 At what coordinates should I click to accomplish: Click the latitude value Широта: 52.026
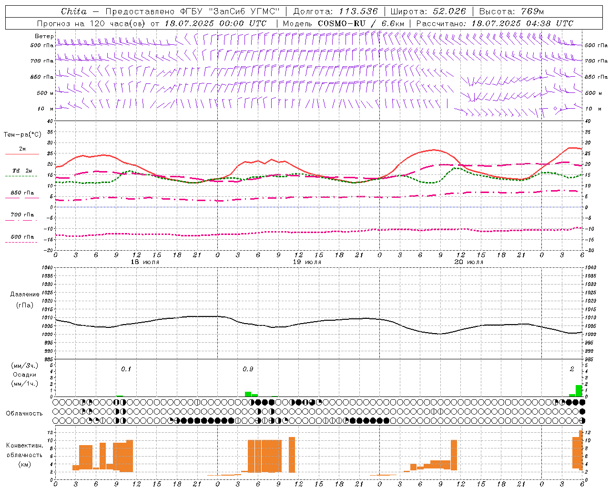coord(428,11)
